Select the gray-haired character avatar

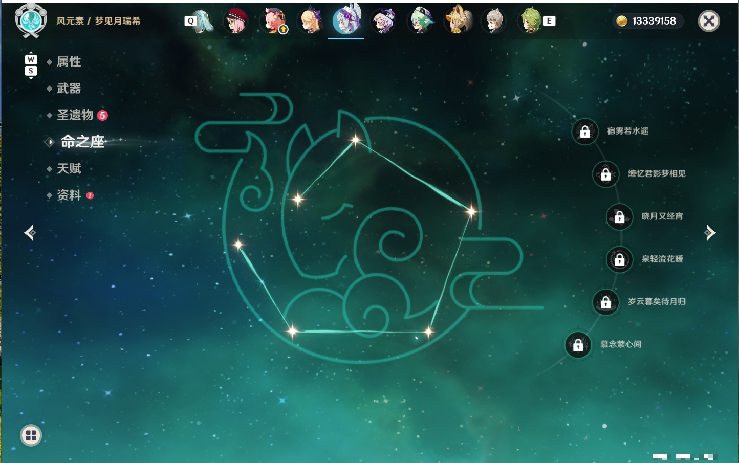click(494, 21)
